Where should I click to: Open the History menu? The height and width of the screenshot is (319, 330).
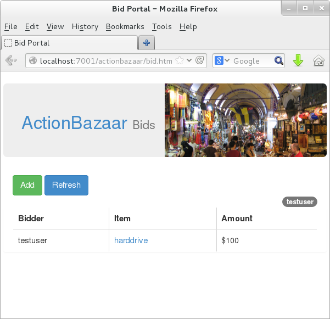(85, 26)
